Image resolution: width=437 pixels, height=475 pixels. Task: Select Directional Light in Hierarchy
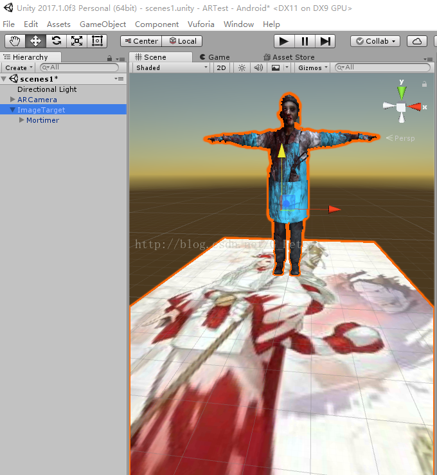click(x=47, y=89)
